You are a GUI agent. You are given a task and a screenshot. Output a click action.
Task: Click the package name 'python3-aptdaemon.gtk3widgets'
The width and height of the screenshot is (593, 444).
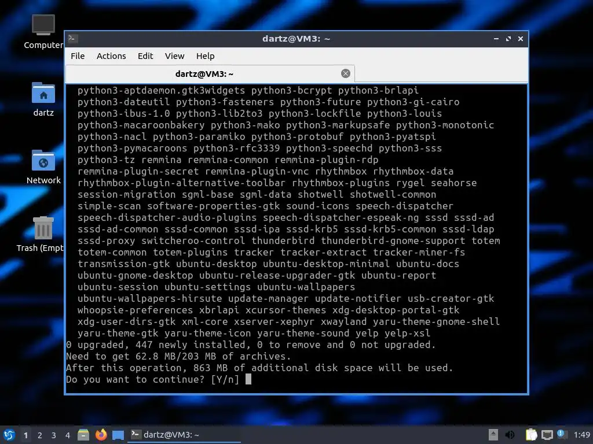[x=162, y=90]
